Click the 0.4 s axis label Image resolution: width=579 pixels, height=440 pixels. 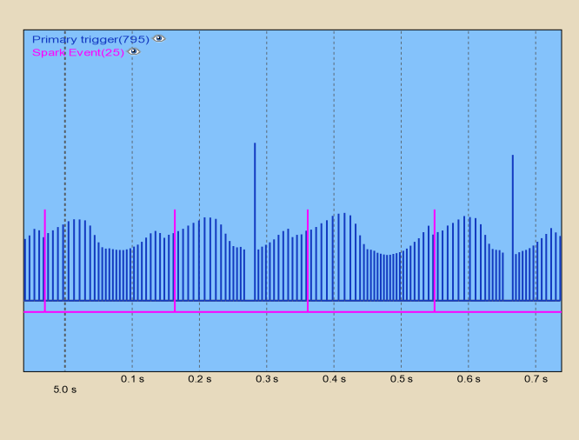334,379
